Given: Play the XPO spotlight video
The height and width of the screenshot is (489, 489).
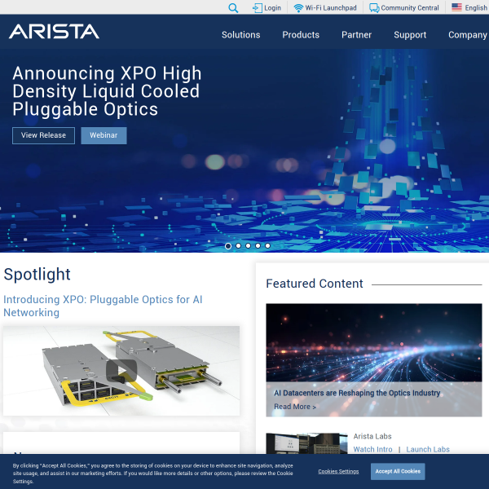Looking at the screenshot, I should (121, 371).
